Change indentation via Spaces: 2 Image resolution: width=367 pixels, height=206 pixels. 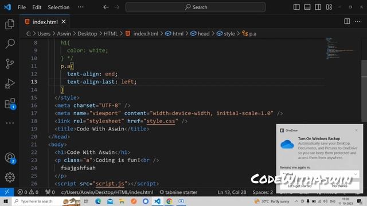(x=263, y=192)
